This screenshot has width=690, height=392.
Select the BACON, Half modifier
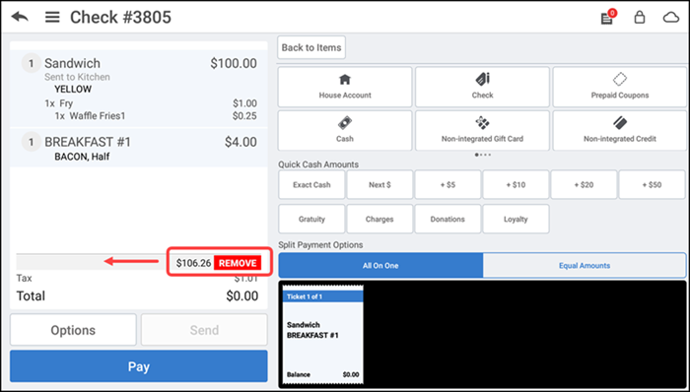click(x=82, y=157)
